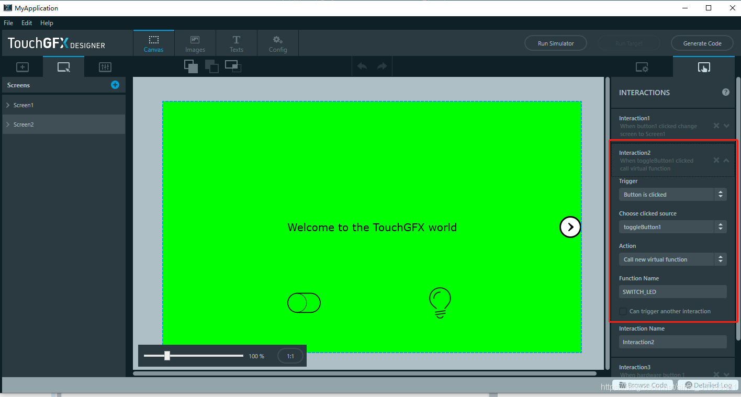
Task: Switch to the Canvas tab
Action: 154,43
